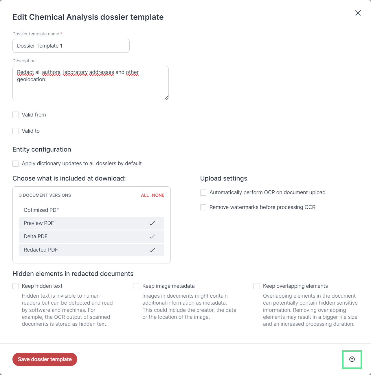Select ALL document versions
371x375 pixels.
coord(145,195)
